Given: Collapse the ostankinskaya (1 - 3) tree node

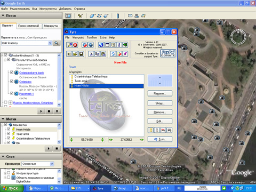Looking at the screenshot, I should (2, 55).
